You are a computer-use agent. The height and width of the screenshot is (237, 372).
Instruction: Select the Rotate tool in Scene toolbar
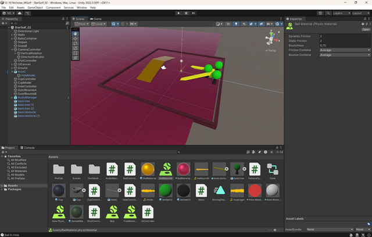(75, 43)
